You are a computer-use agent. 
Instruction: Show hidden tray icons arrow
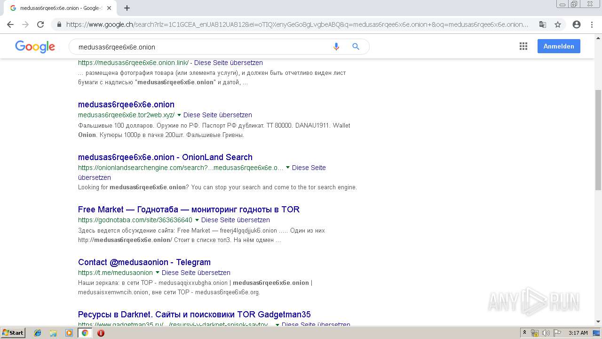pos(524,333)
